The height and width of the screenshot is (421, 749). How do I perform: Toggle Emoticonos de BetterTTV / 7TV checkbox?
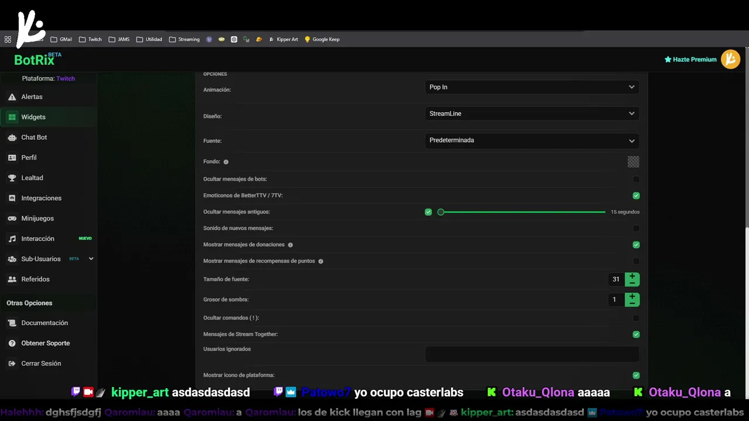coord(636,196)
